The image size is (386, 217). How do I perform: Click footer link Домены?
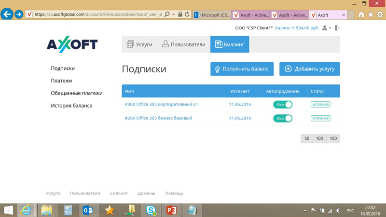pyautogui.click(x=146, y=193)
